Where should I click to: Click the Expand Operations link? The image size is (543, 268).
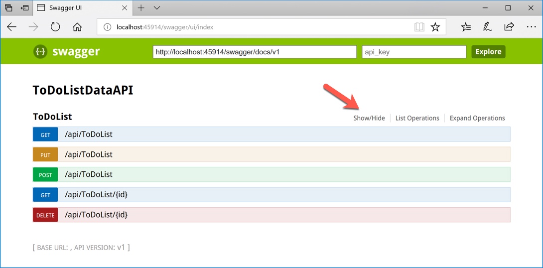(477, 118)
